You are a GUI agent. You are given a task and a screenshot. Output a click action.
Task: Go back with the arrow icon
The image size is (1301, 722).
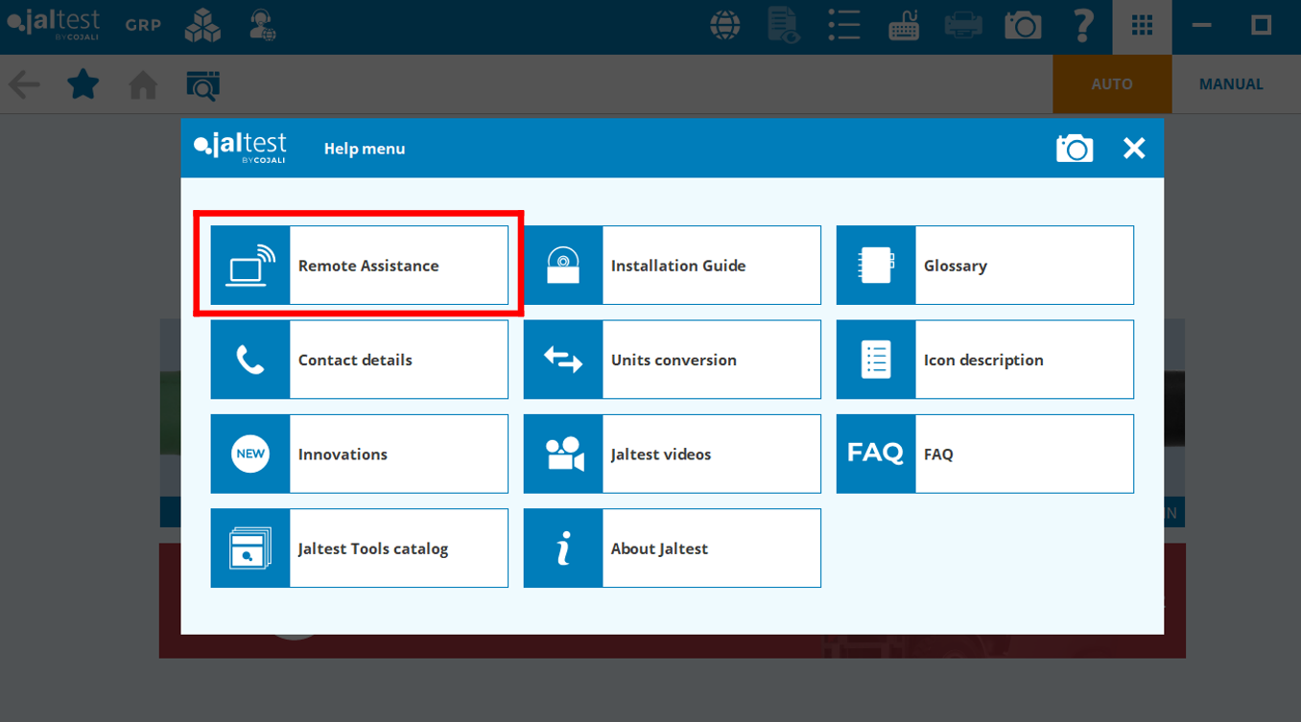(24, 84)
